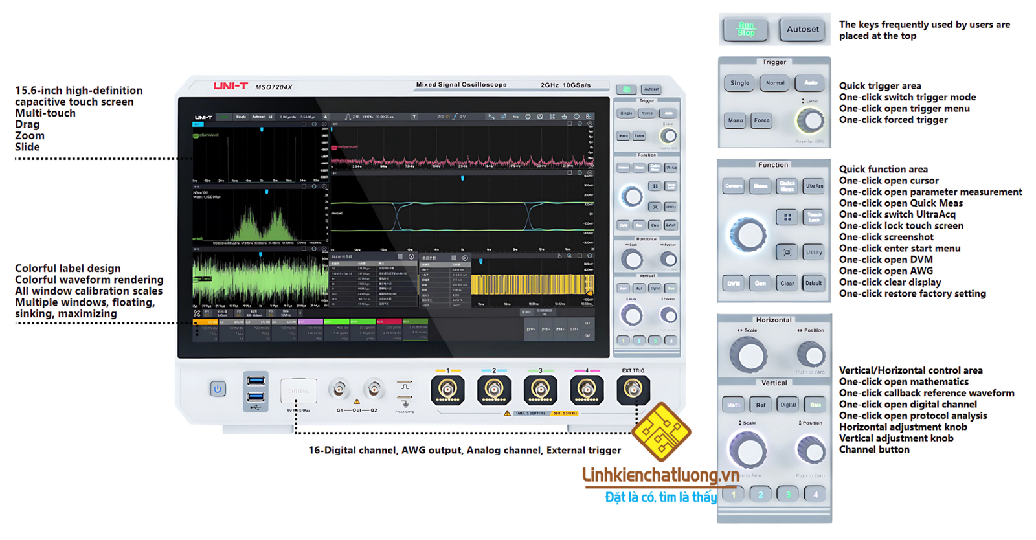Click the enlarged green Run Stop key
The height and width of the screenshot is (540, 1036).
pyautogui.click(x=745, y=30)
